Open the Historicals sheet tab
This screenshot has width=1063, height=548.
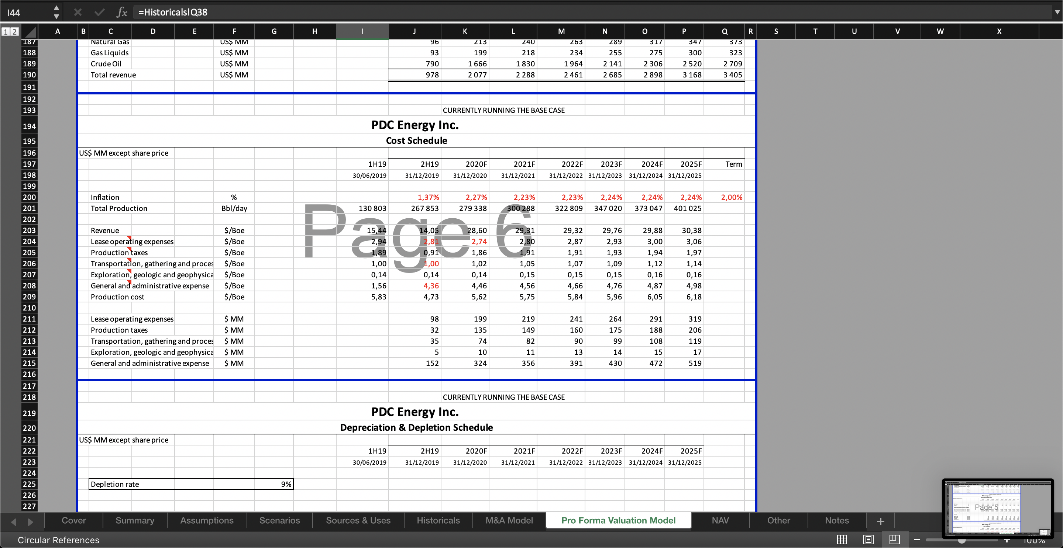tap(438, 520)
